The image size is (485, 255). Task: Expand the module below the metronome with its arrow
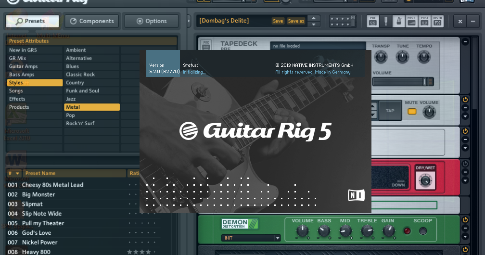tap(465, 148)
